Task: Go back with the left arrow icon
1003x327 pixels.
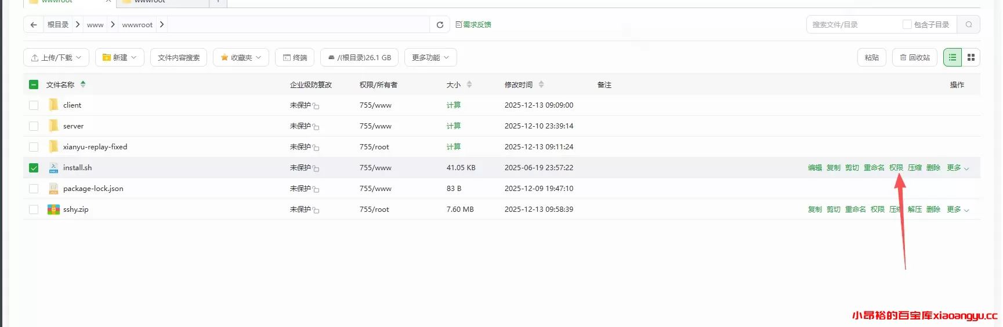Action: [x=34, y=25]
